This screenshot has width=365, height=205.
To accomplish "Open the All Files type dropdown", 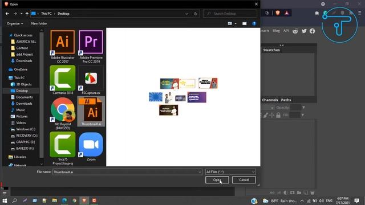I will pyautogui.click(x=230, y=172).
